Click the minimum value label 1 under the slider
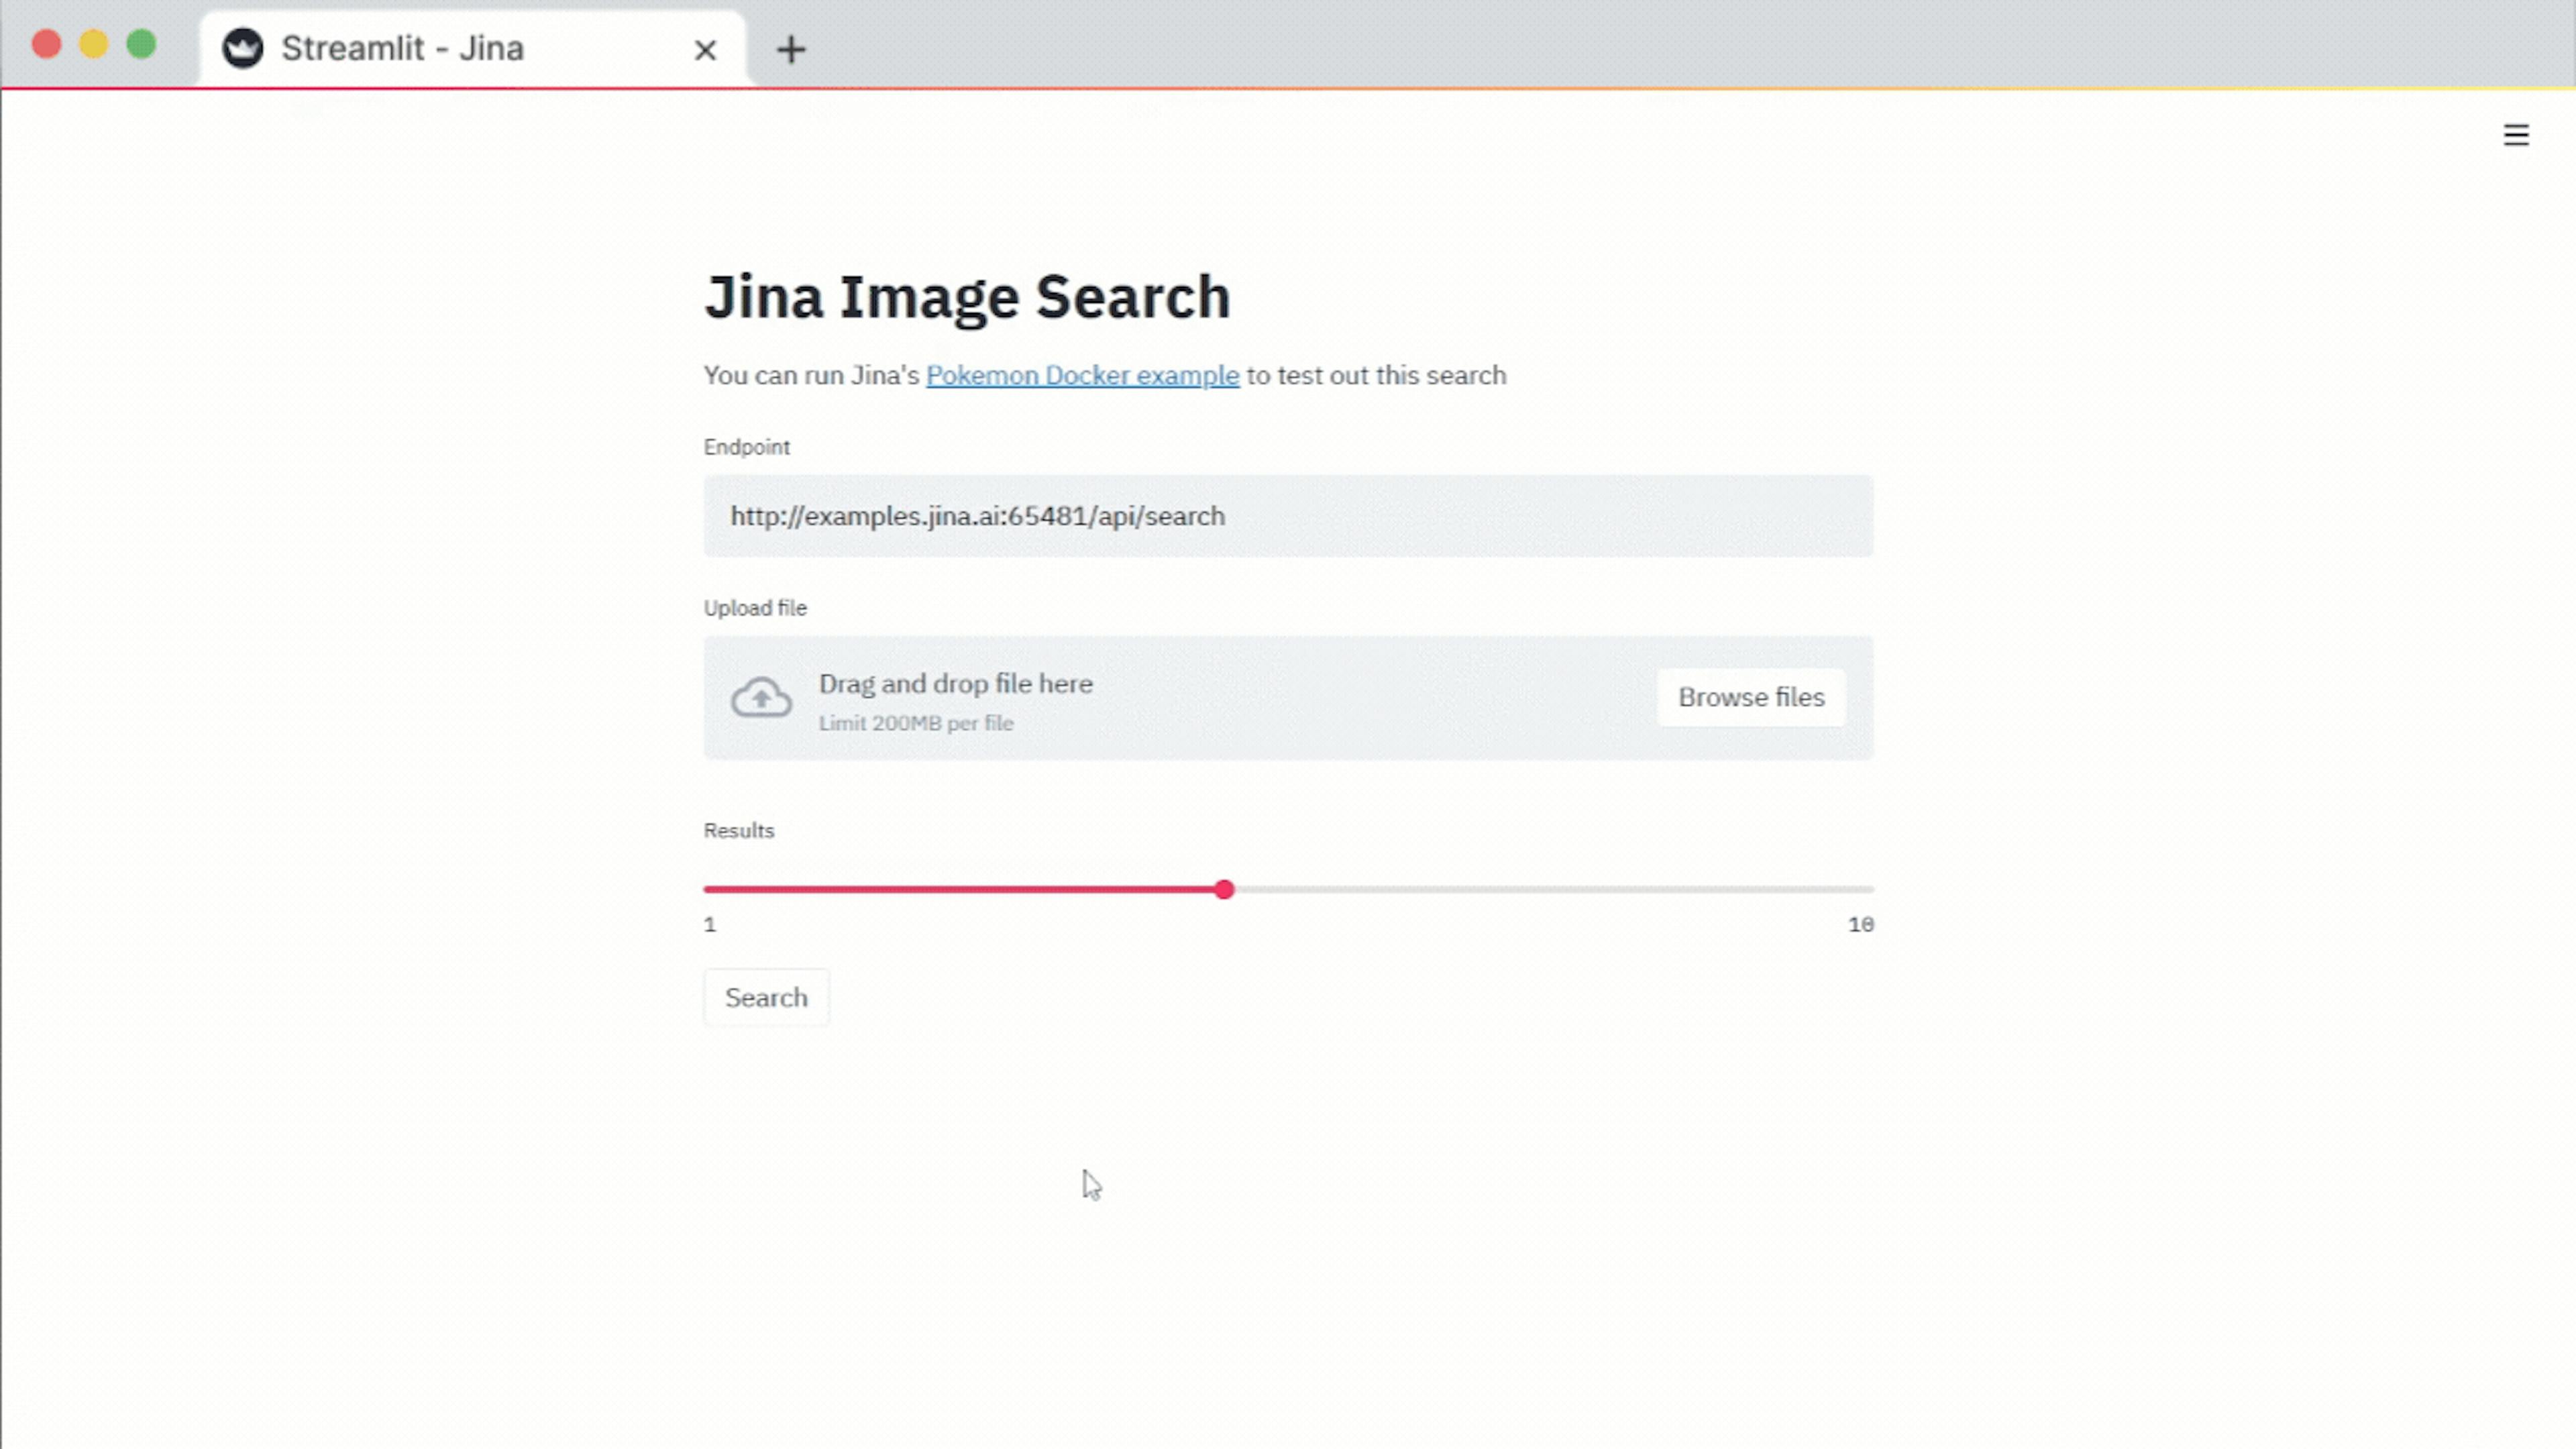Viewport: 2576px width, 1449px height. coord(710,924)
